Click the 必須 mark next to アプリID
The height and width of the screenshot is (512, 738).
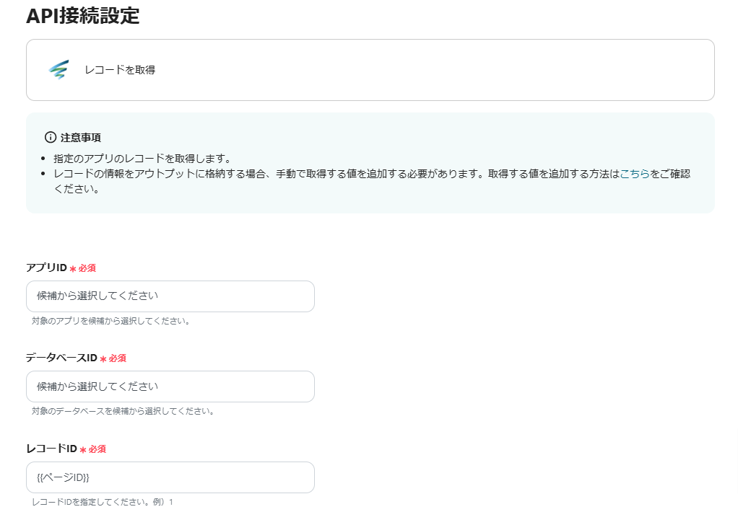83,268
